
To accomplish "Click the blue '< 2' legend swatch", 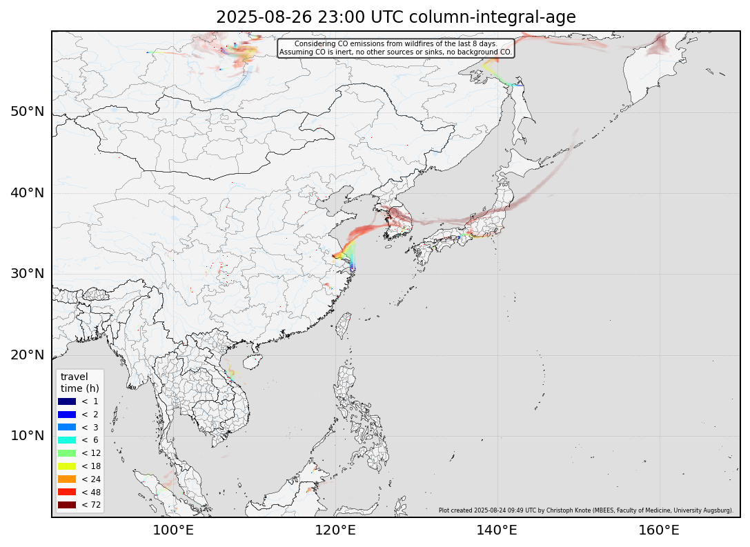I will (66, 415).
